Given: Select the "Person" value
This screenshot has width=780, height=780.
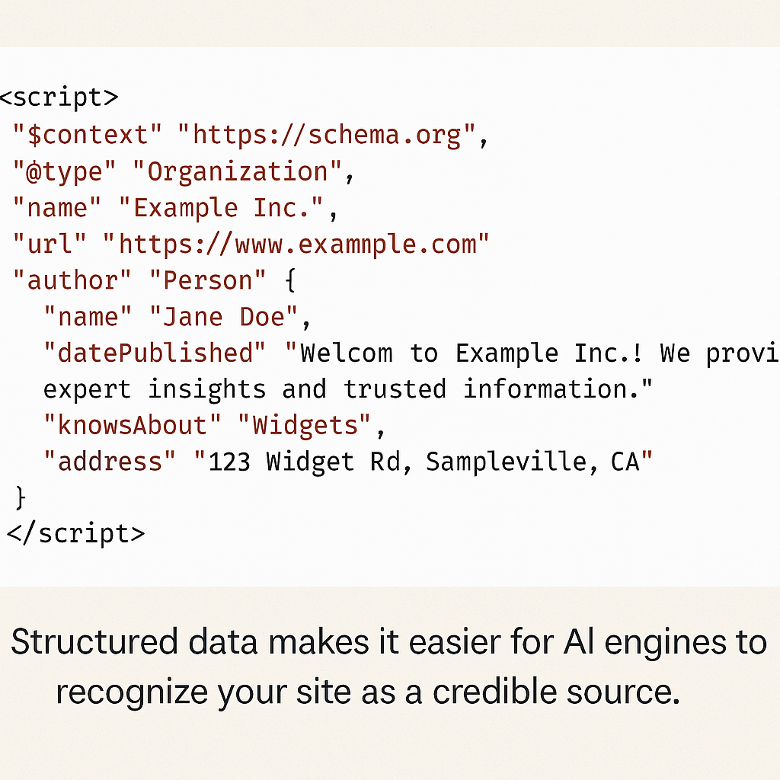Looking at the screenshot, I should pos(206,280).
